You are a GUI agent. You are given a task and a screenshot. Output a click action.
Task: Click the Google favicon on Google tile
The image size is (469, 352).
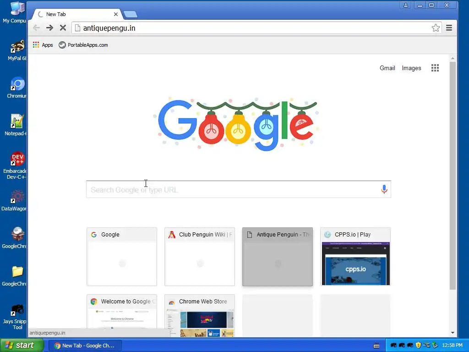point(94,235)
